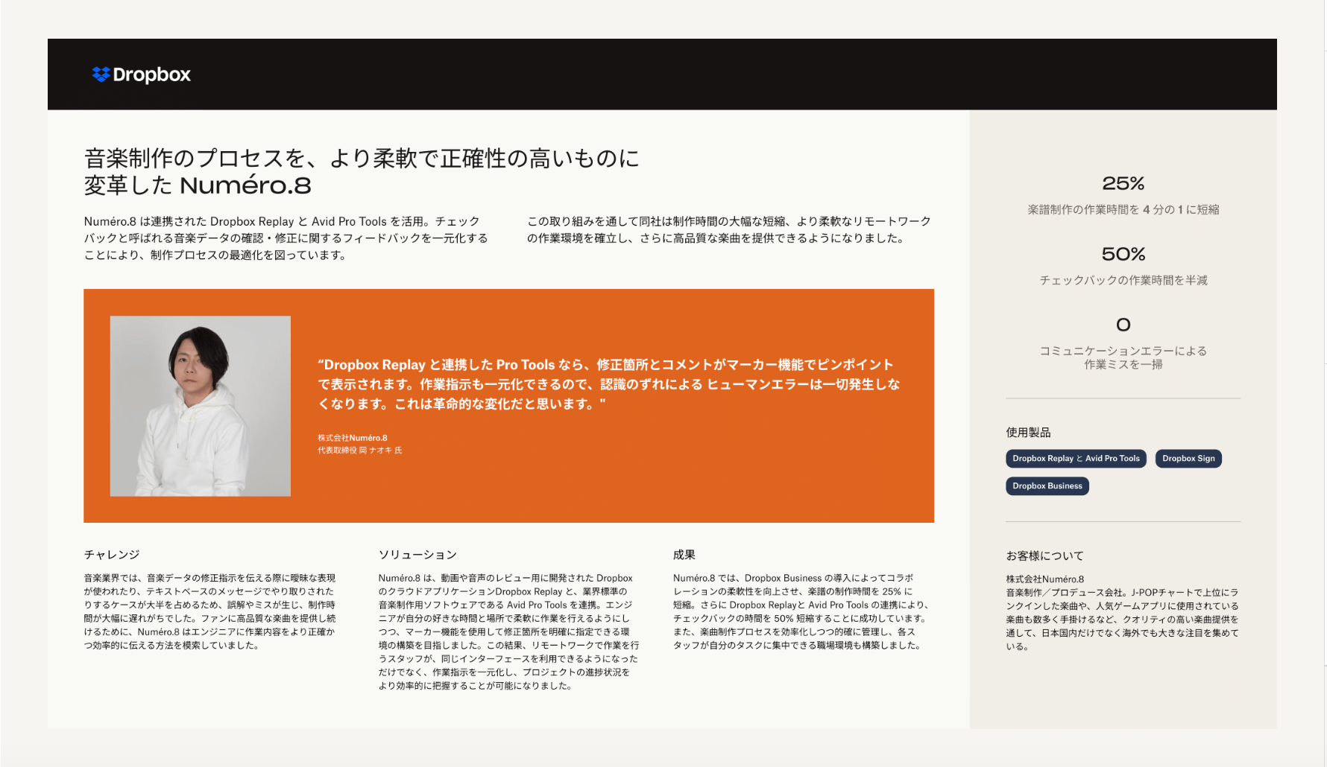Click the portrait photo of the representative
The height and width of the screenshot is (767, 1327).
pos(201,406)
